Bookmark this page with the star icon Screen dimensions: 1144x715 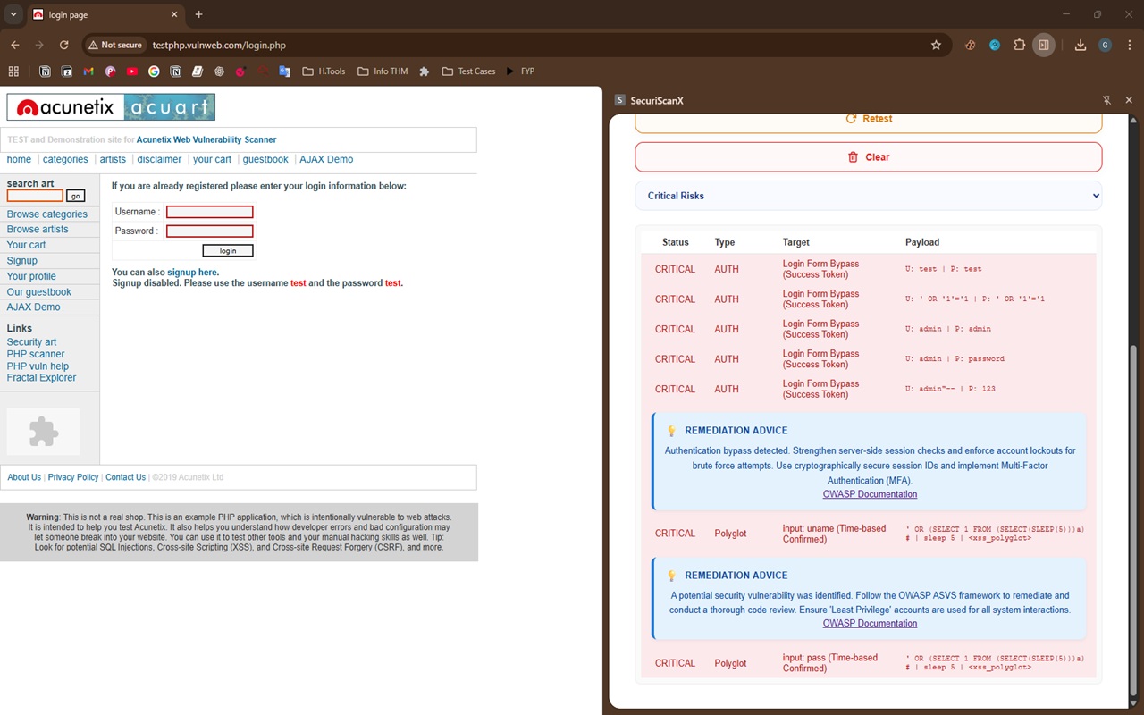[936, 45]
